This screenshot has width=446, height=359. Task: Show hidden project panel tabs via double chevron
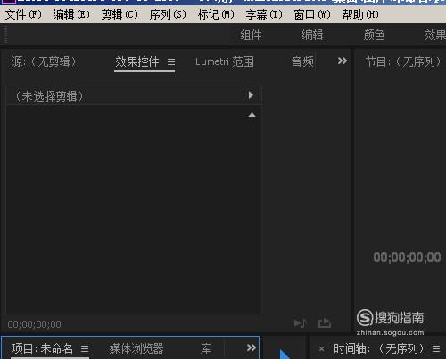[x=252, y=347]
